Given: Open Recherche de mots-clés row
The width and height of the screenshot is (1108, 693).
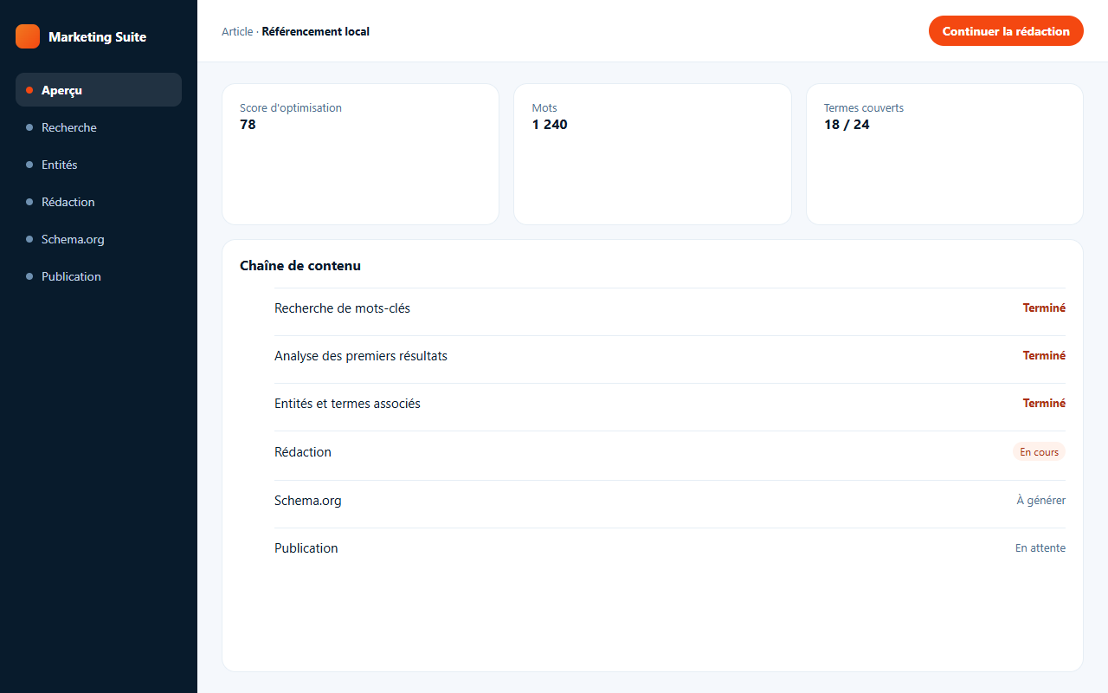Looking at the screenshot, I should pyautogui.click(x=670, y=312).
